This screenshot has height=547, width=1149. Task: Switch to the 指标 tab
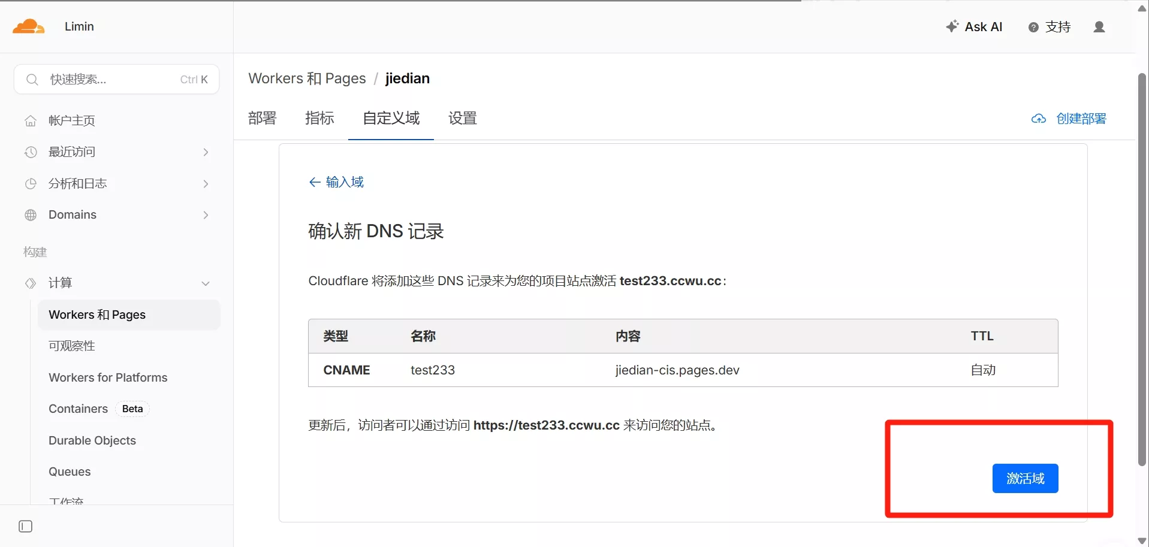pos(319,118)
